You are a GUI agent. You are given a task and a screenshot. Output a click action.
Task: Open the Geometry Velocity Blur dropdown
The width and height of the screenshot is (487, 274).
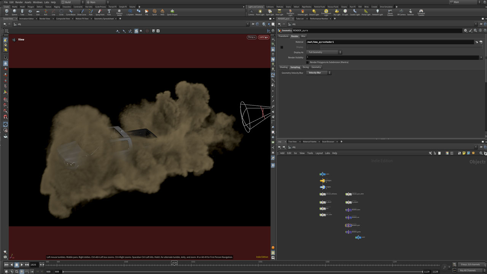pyautogui.click(x=319, y=73)
